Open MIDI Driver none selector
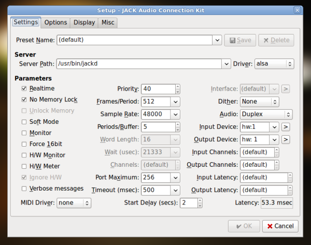311x245 pixels. pyautogui.click(x=74, y=203)
